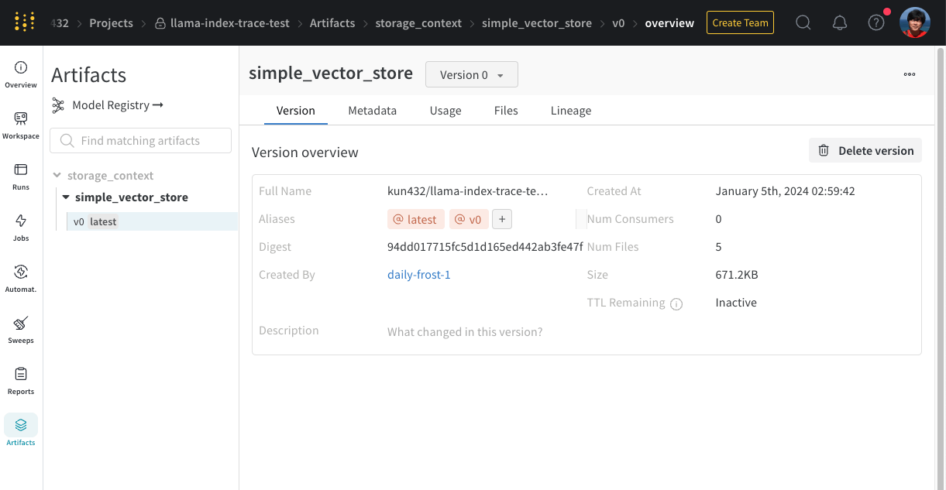Viewport: 946px width, 490px height.
Task: Select the v0 latest tree row
Action: point(152,221)
